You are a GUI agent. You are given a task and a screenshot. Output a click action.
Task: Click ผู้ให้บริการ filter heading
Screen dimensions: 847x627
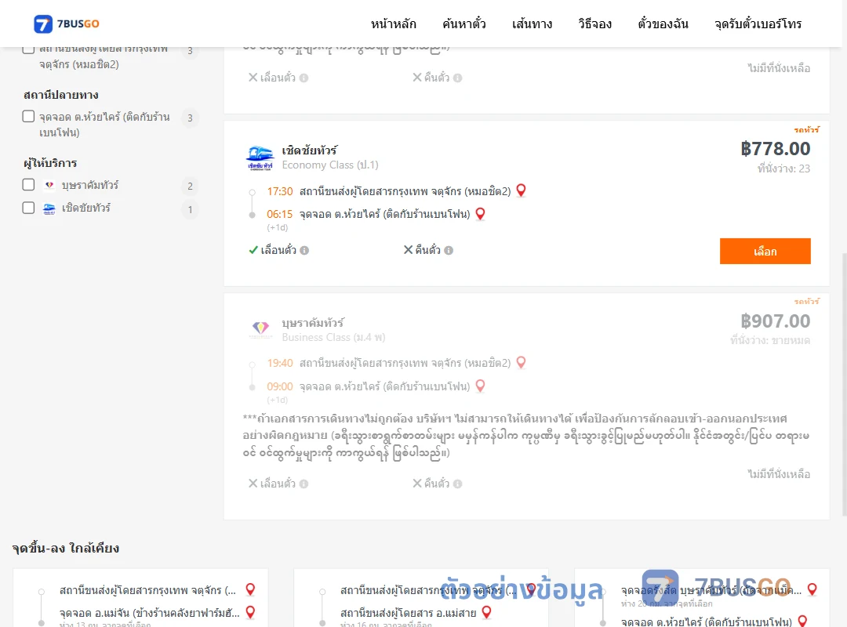pyautogui.click(x=50, y=163)
